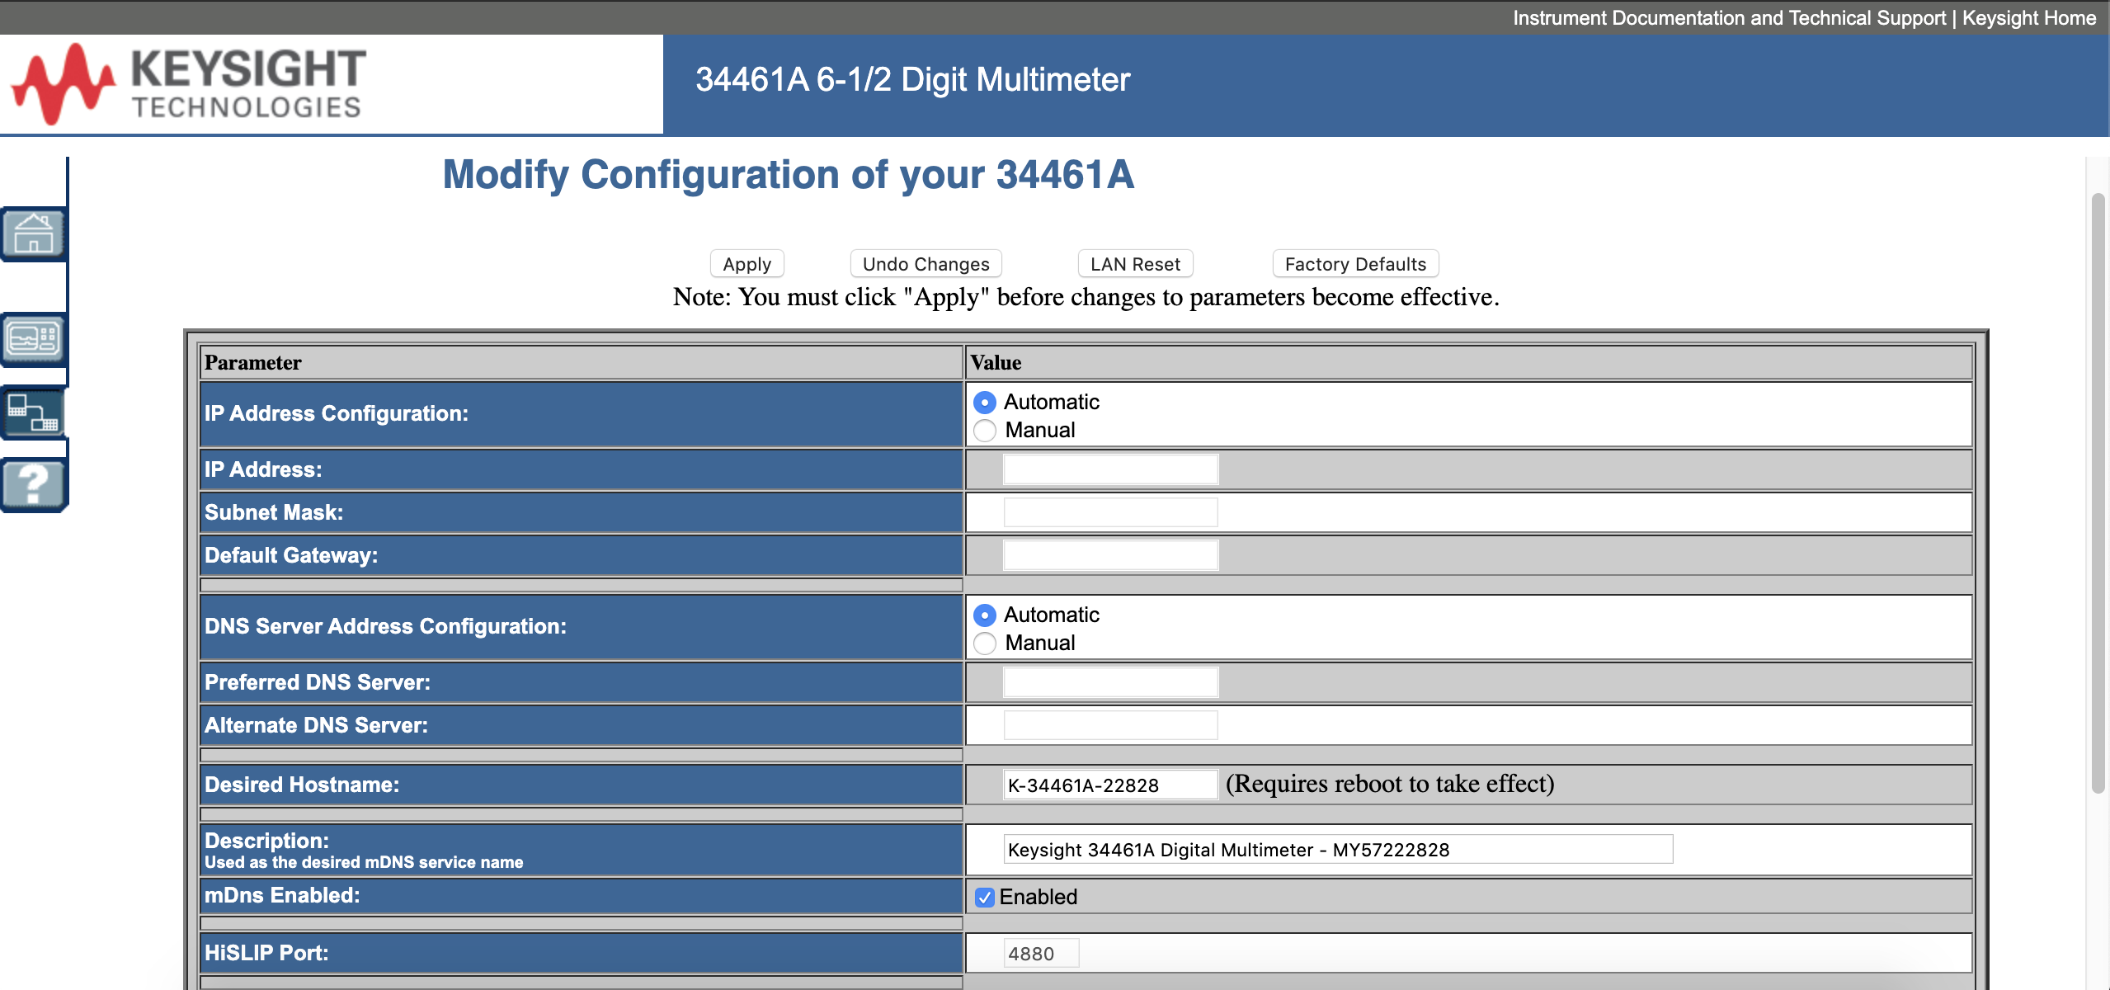Open Instrument Documentation and Technical Support link
This screenshot has height=990, width=2110.
coord(1729,18)
